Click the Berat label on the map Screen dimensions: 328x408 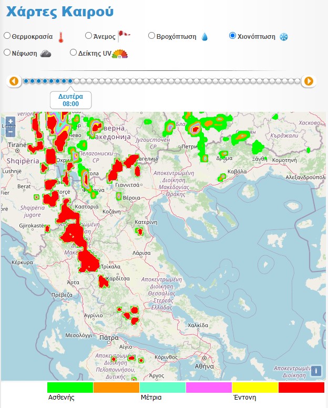pyautogui.click(x=24, y=186)
